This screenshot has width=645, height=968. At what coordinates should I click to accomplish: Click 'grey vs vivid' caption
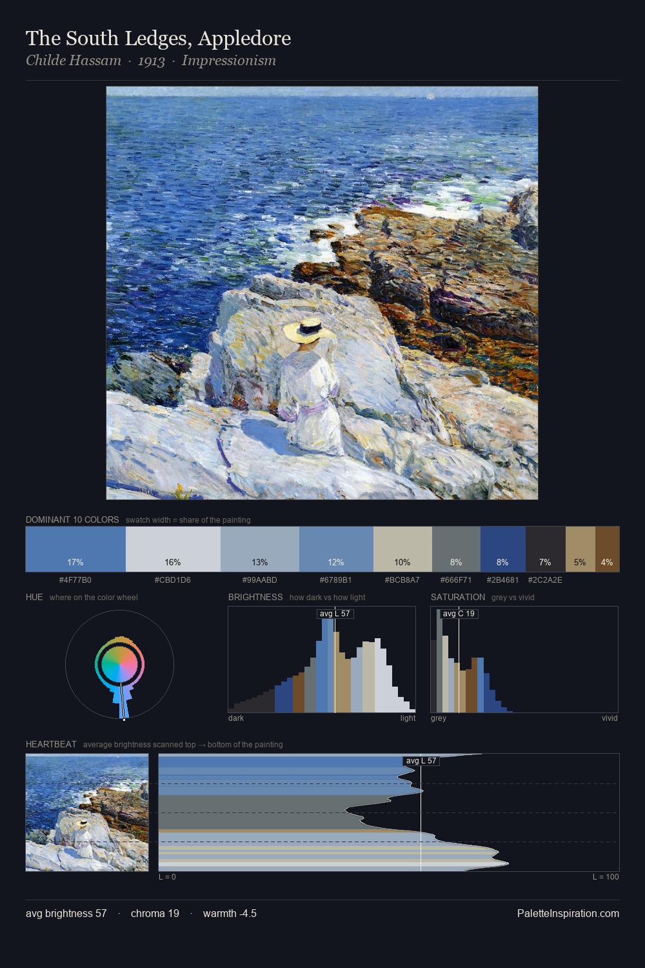tap(513, 598)
